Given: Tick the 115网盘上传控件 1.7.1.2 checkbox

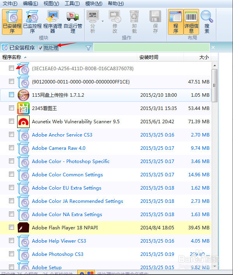Looking at the screenshot, I should click(x=11, y=95).
